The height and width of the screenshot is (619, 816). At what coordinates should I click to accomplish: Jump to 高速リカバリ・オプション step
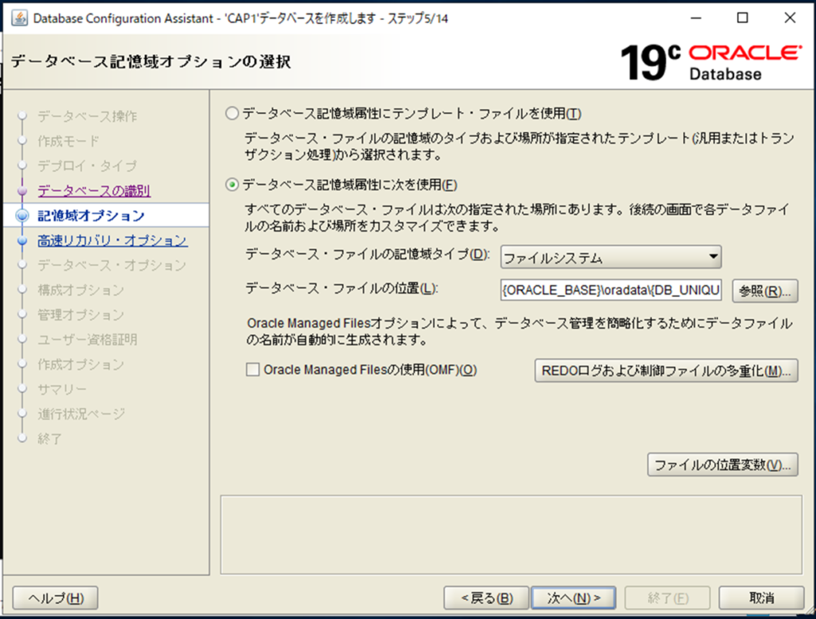[112, 241]
